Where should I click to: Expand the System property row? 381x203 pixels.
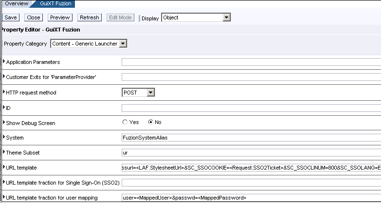(x=4, y=137)
